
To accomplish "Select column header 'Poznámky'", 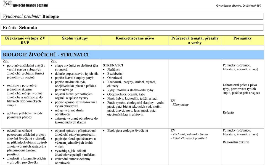I will (242, 38).
